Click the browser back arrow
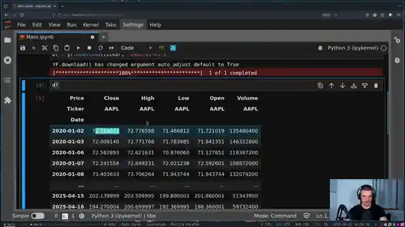The image size is (405, 227). [x=6, y=15]
